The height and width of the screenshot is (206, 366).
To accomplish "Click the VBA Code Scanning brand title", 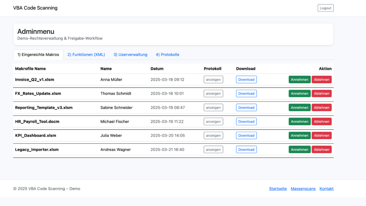I will pyautogui.click(x=35, y=8).
